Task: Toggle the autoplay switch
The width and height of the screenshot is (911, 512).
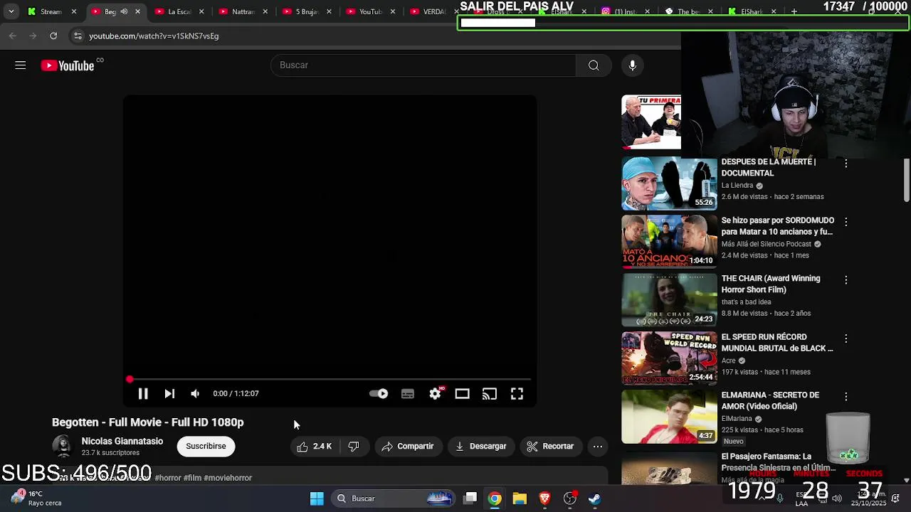Action: (379, 393)
